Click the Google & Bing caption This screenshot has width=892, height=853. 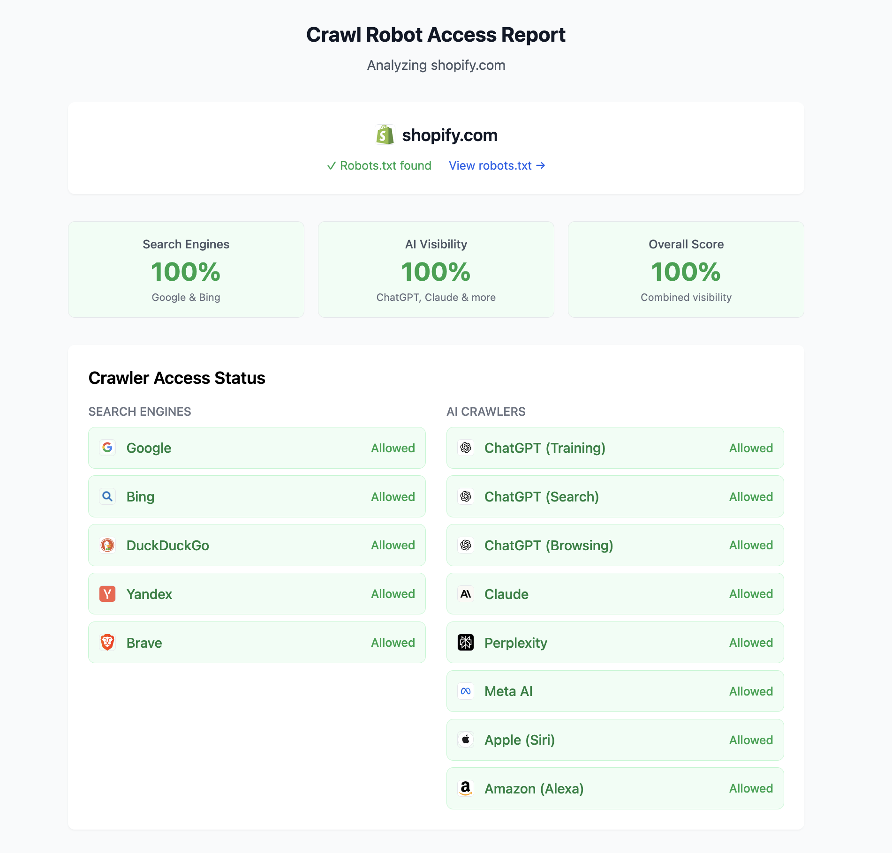click(x=186, y=298)
